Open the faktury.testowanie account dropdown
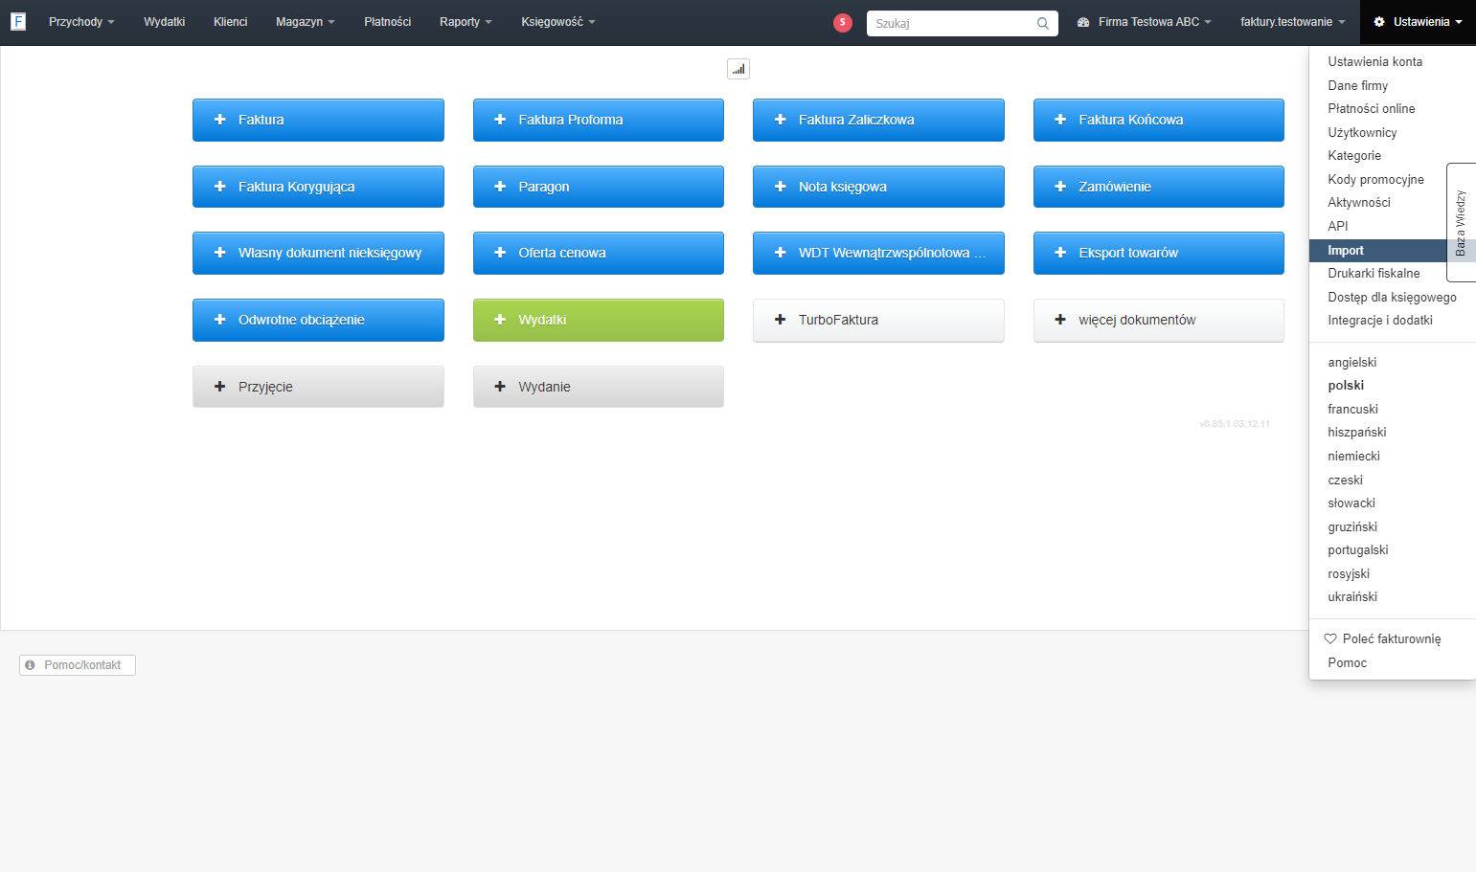Screen dimensions: 1476x872 (1293, 22)
